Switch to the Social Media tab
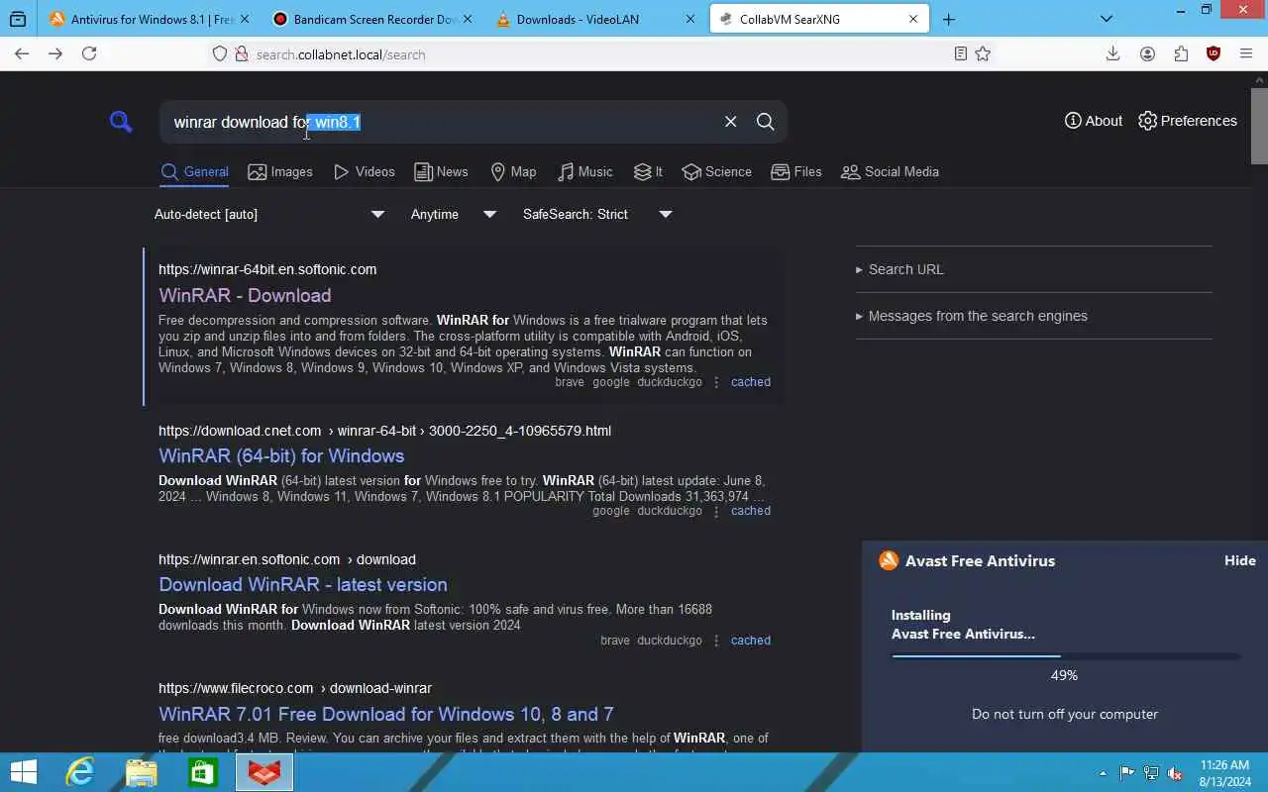 click(x=890, y=171)
